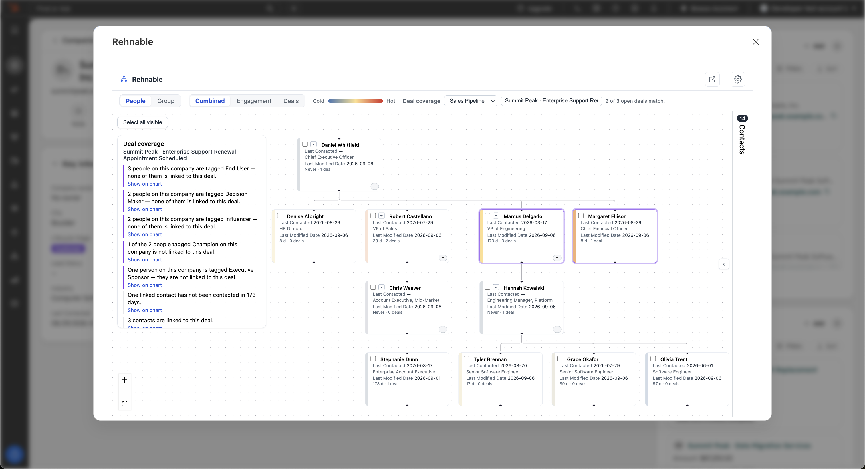This screenshot has height=469, width=865.
Task: Zoom in on the org chart
Action: click(125, 380)
